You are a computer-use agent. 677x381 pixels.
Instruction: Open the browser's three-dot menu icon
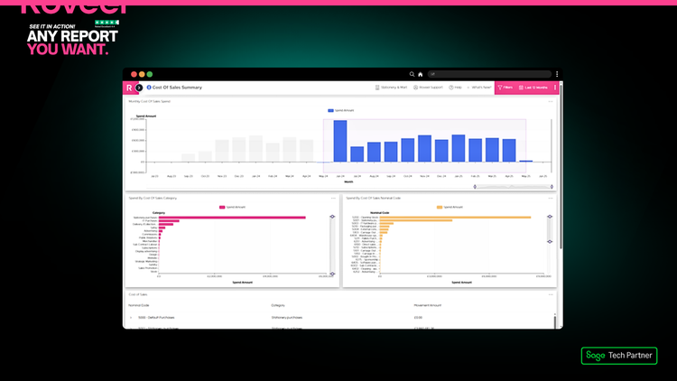coord(557,74)
